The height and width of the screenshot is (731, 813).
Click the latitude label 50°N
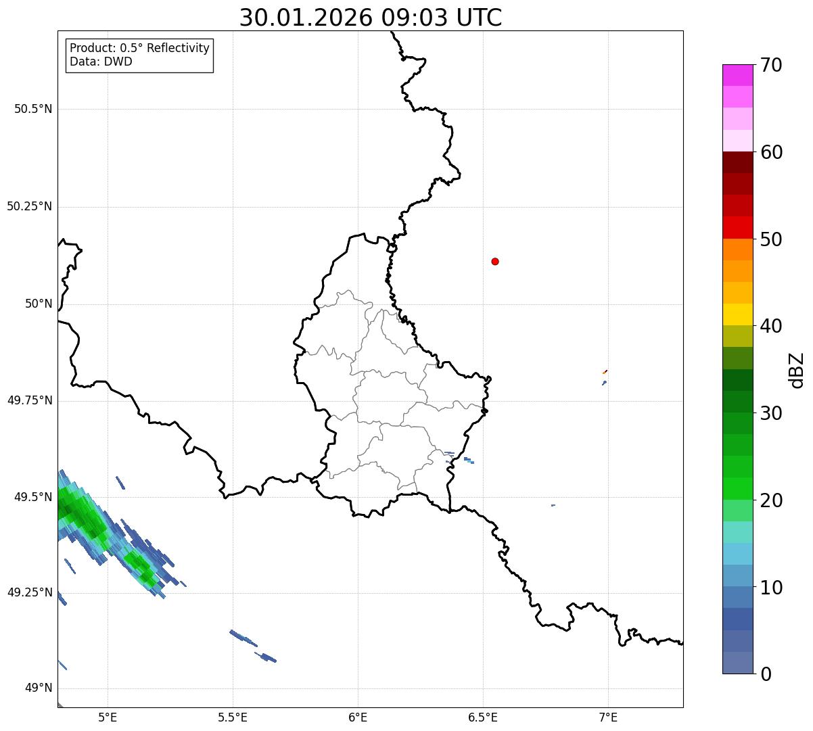[39, 304]
